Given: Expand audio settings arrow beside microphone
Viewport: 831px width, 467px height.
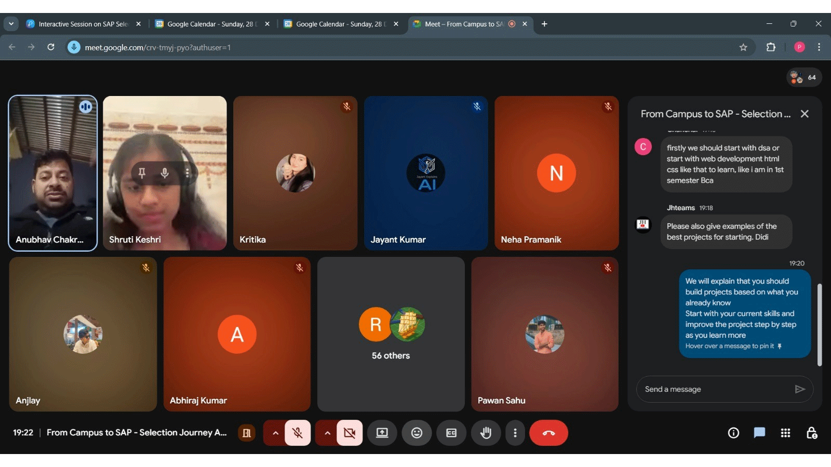Looking at the screenshot, I should 275,433.
